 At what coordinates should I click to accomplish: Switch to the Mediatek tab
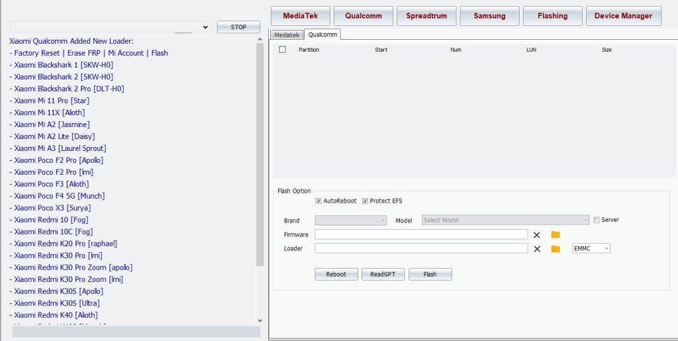[x=287, y=34]
